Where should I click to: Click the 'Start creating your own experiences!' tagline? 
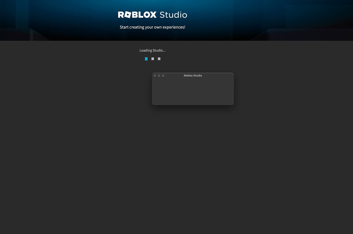coord(152,27)
